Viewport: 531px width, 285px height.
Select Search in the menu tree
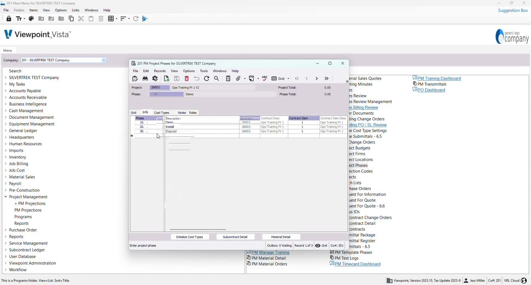[15, 71]
